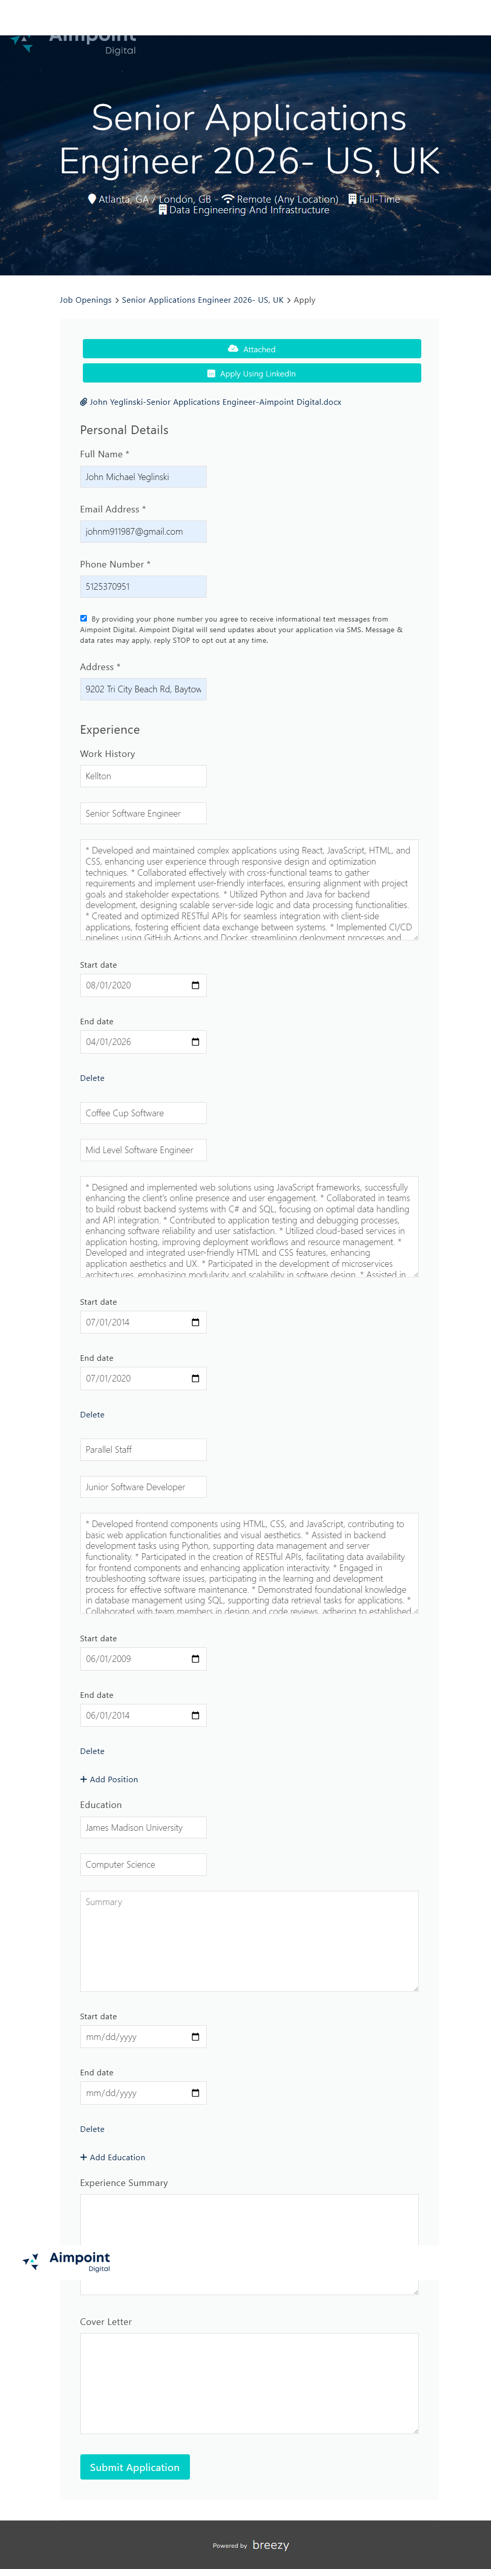The image size is (491, 2569).
Task: Click Add Education plus link
Action: pos(113,2157)
